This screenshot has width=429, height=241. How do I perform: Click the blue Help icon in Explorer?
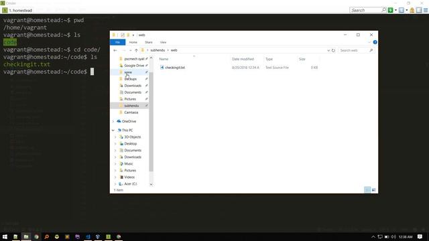(375, 42)
